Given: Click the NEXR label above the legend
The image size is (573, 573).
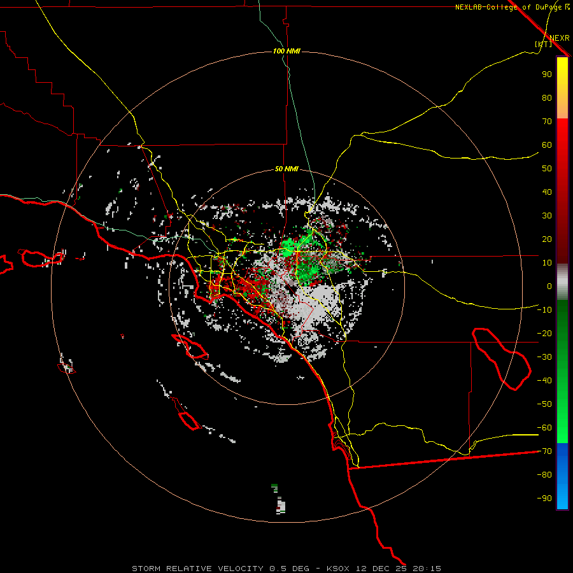Looking at the screenshot, I should coord(560,38).
